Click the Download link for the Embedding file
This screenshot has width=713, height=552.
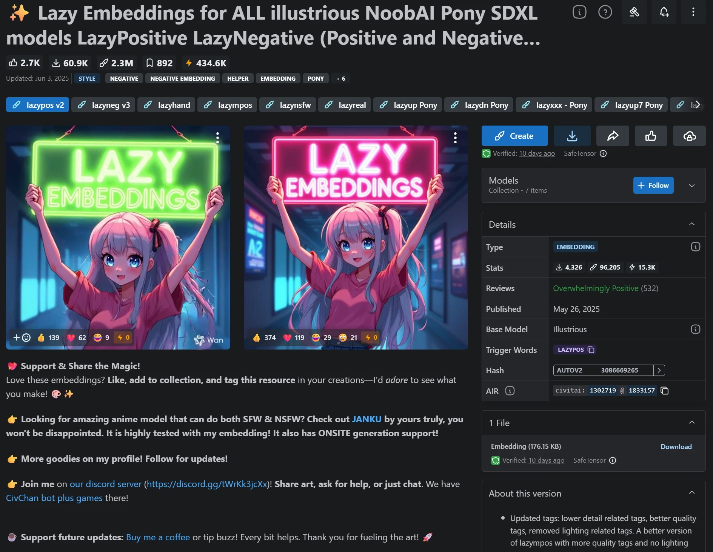point(676,446)
